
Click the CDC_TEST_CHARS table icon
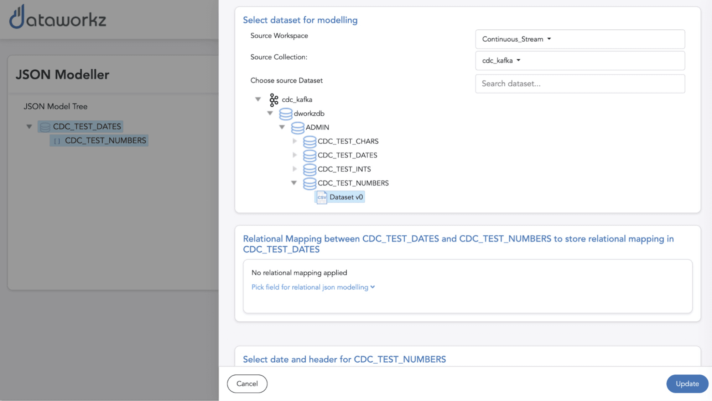coord(309,141)
